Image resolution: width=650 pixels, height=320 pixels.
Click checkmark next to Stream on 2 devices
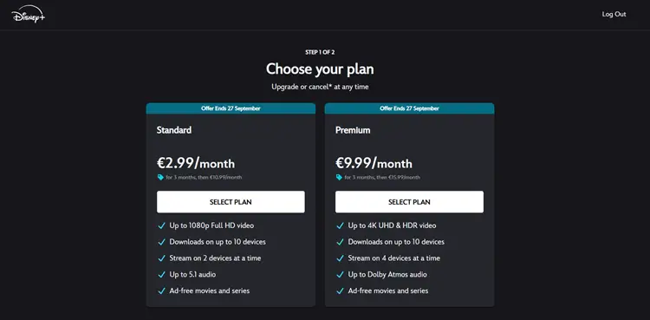[161, 258]
